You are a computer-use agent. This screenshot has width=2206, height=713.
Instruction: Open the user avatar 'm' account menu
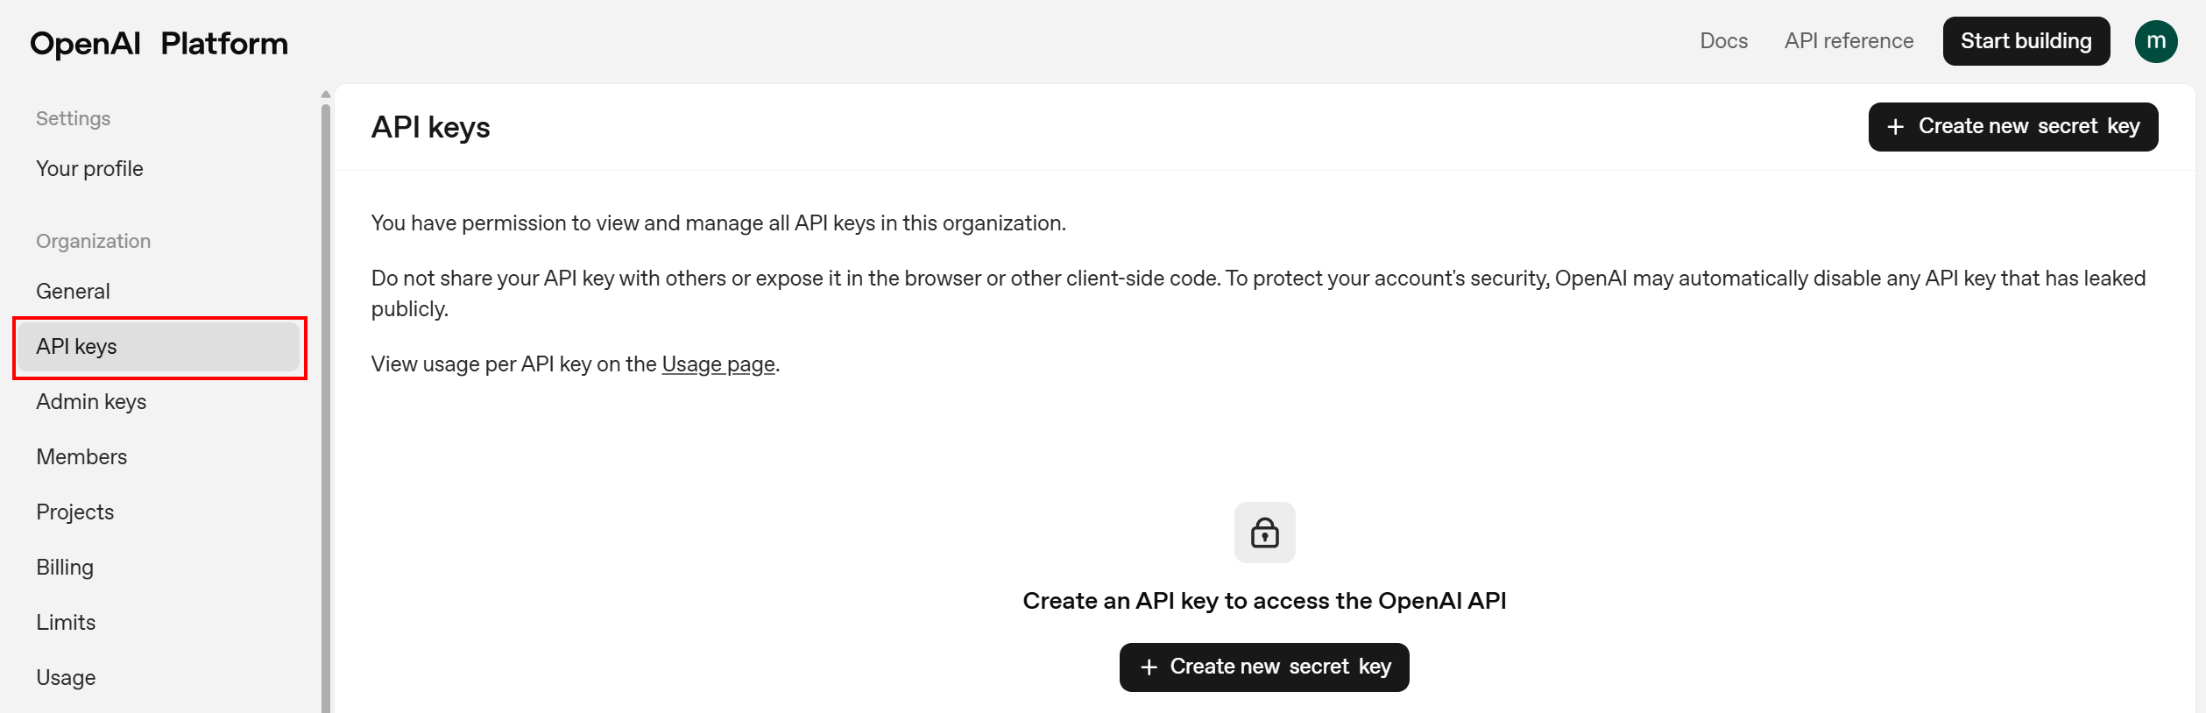(2155, 41)
